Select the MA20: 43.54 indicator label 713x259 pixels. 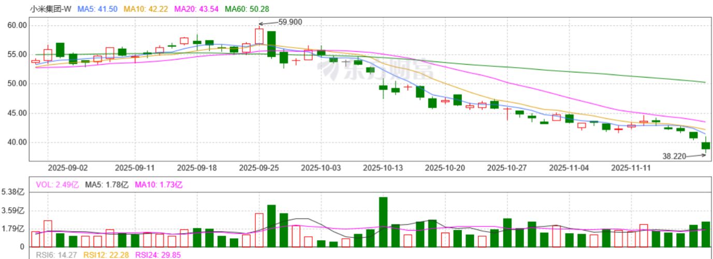[197, 9]
